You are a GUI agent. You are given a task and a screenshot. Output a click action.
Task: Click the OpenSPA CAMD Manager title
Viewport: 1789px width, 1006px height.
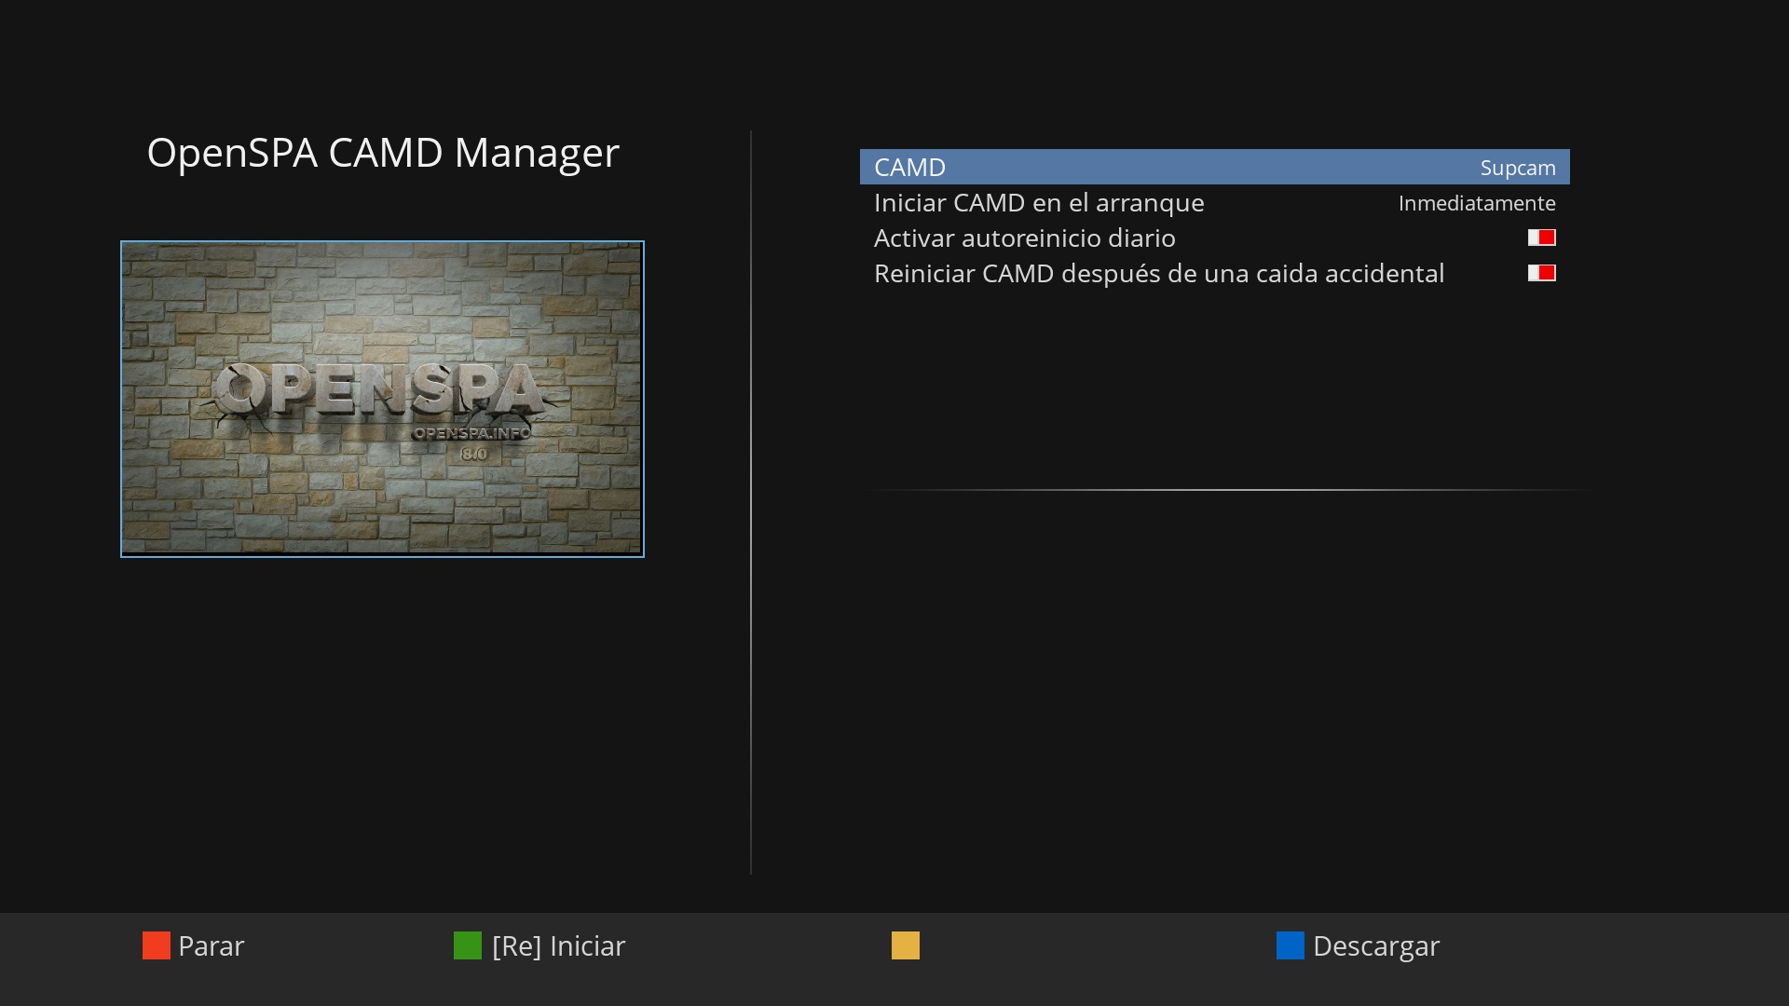tap(382, 153)
